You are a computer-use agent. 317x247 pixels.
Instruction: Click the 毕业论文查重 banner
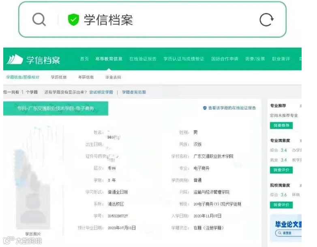click(x=286, y=228)
